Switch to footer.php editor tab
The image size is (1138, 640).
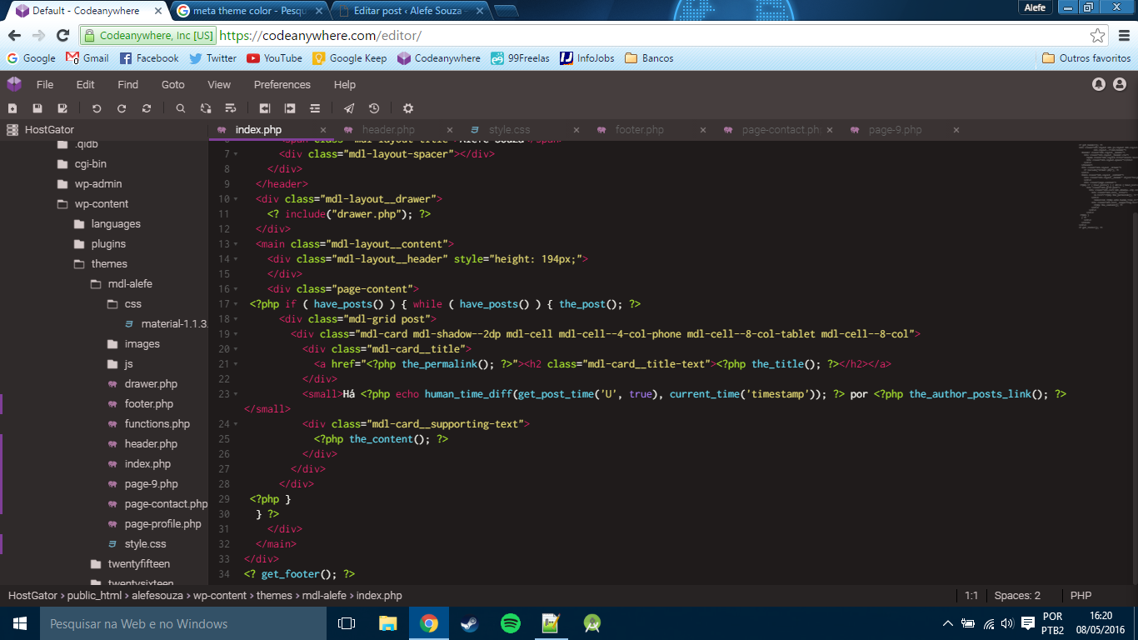click(x=651, y=130)
